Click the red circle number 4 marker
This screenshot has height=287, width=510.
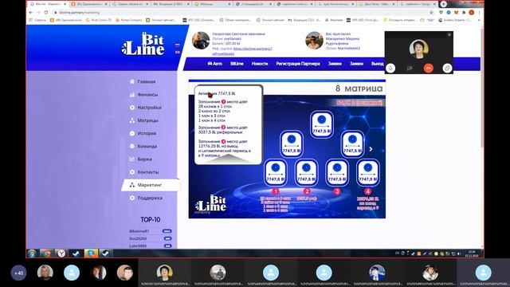[x=367, y=191]
